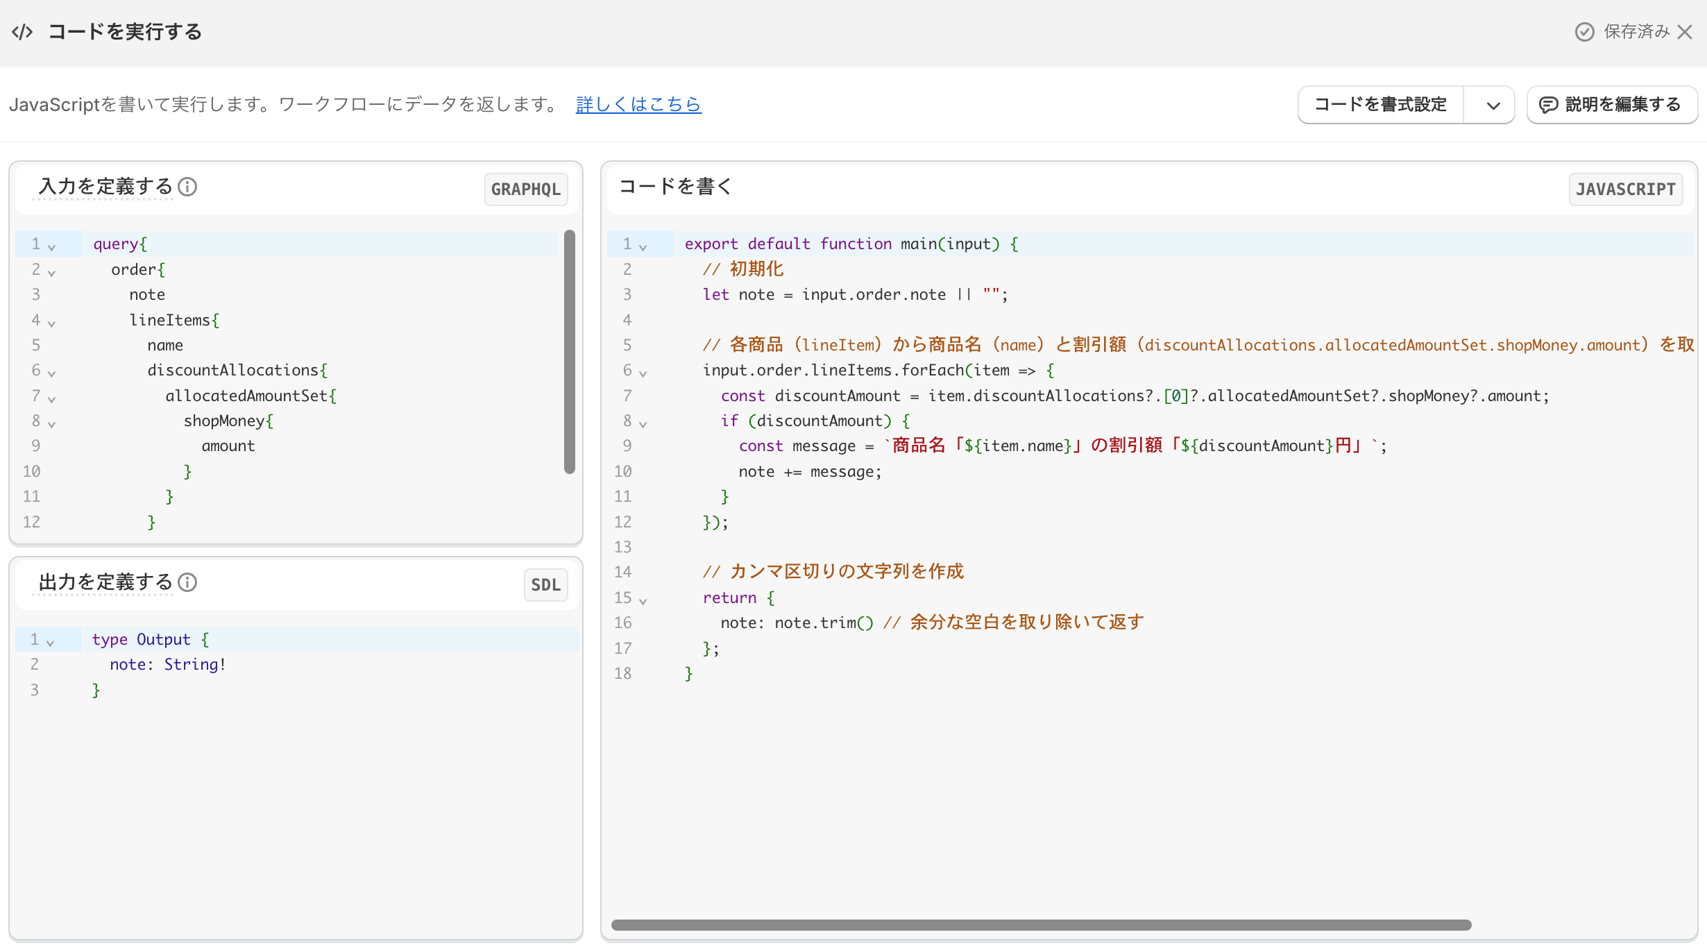Click the empty area below the SDL code
Screen dimensions: 1707x948
coord(296,819)
